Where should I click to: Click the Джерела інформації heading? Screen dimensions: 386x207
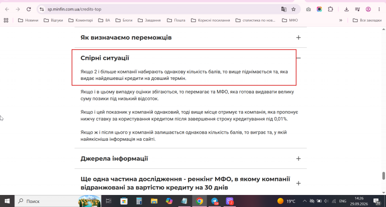(x=114, y=158)
